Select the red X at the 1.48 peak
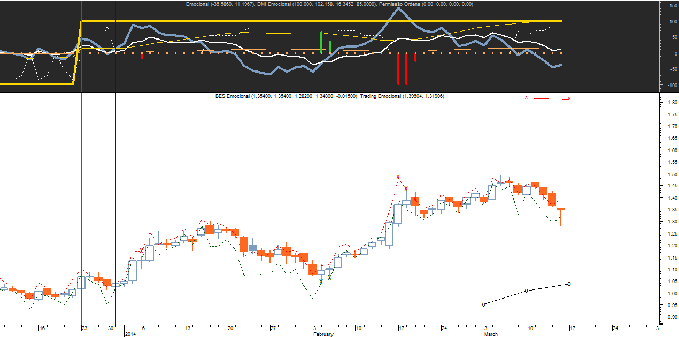Screen dimensions: 679x337 pos(398,177)
